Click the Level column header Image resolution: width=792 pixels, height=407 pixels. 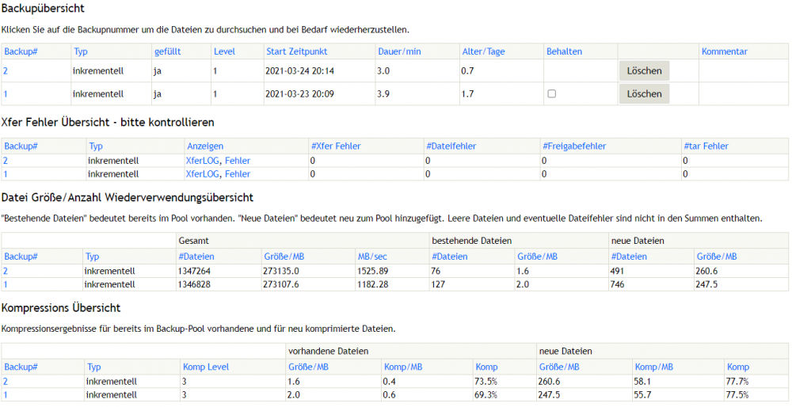point(224,51)
